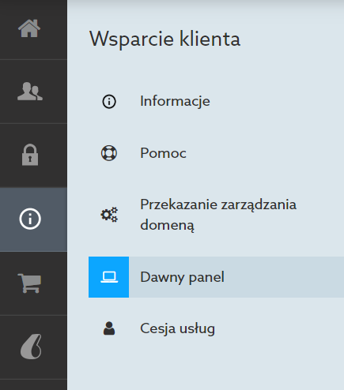Click the partially visible sidebar tile below the logo
The height and width of the screenshot is (390, 344).
coord(33,384)
